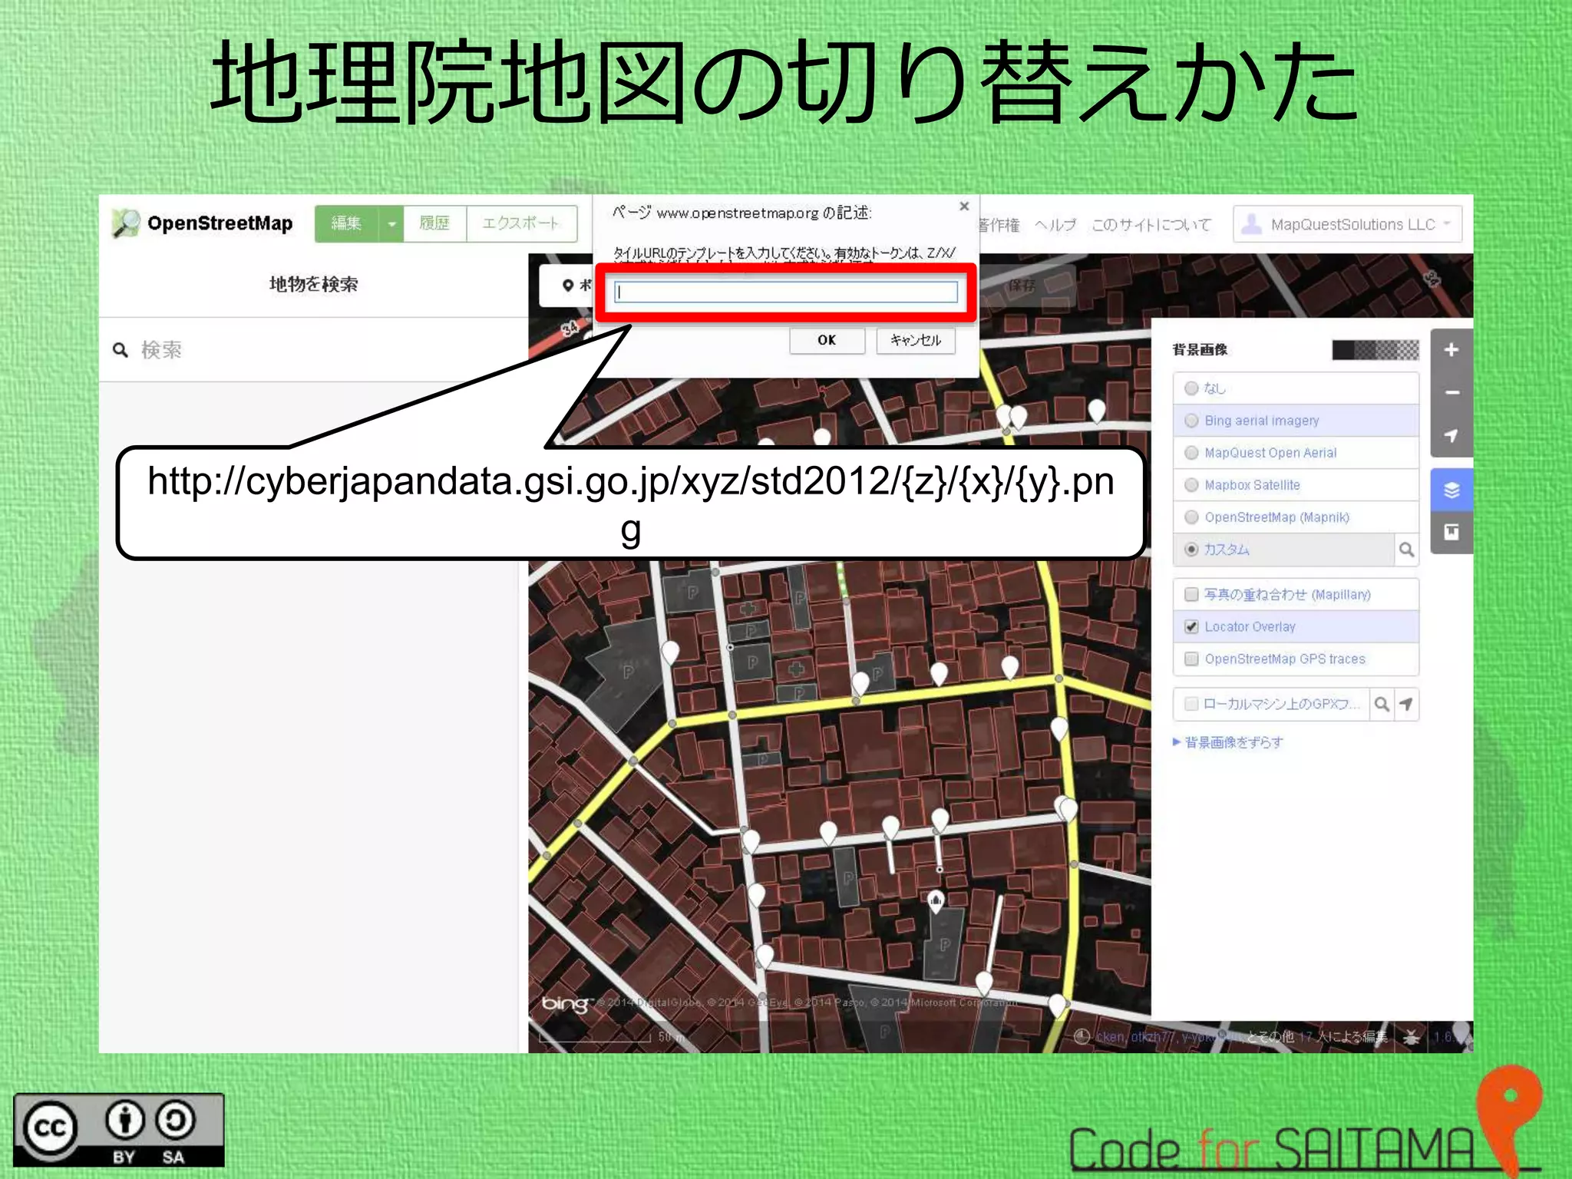Click the 保存 button behind dialog
Viewport: 1572px width, 1179px height.
(x=1022, y=286)
